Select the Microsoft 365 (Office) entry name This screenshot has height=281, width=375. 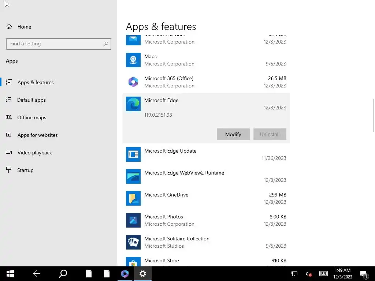[x=169, y=78]
